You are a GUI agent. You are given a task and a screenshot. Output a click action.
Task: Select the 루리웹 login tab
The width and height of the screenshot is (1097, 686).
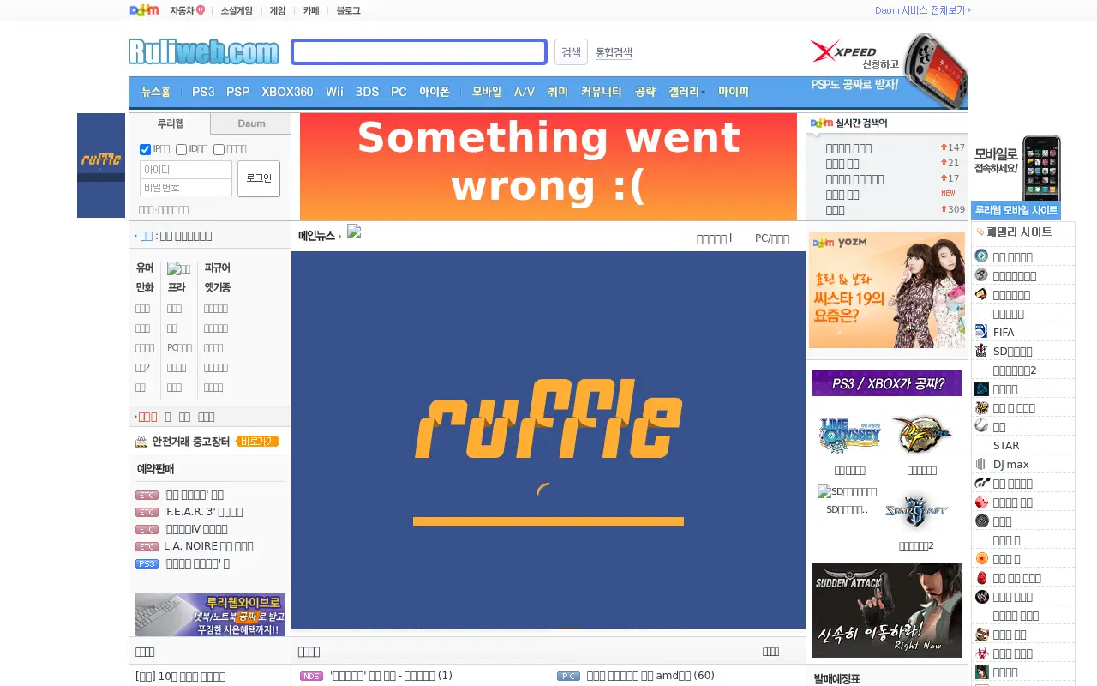(171, 123)
